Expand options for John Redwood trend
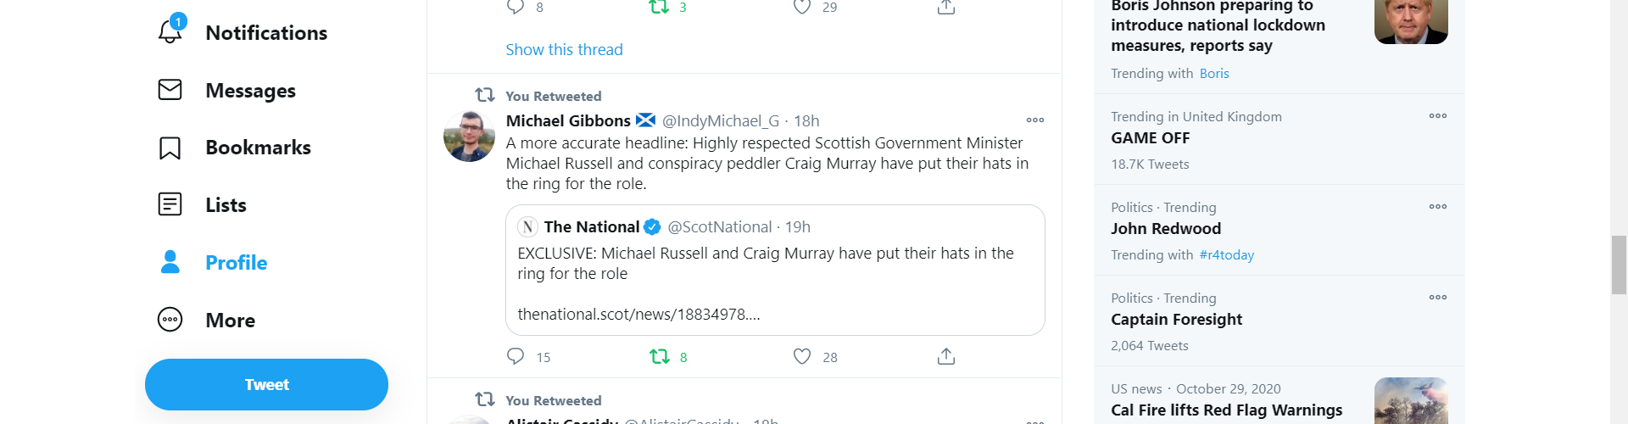Viewport: 1628px width, 424px height. click(1437, 207)
